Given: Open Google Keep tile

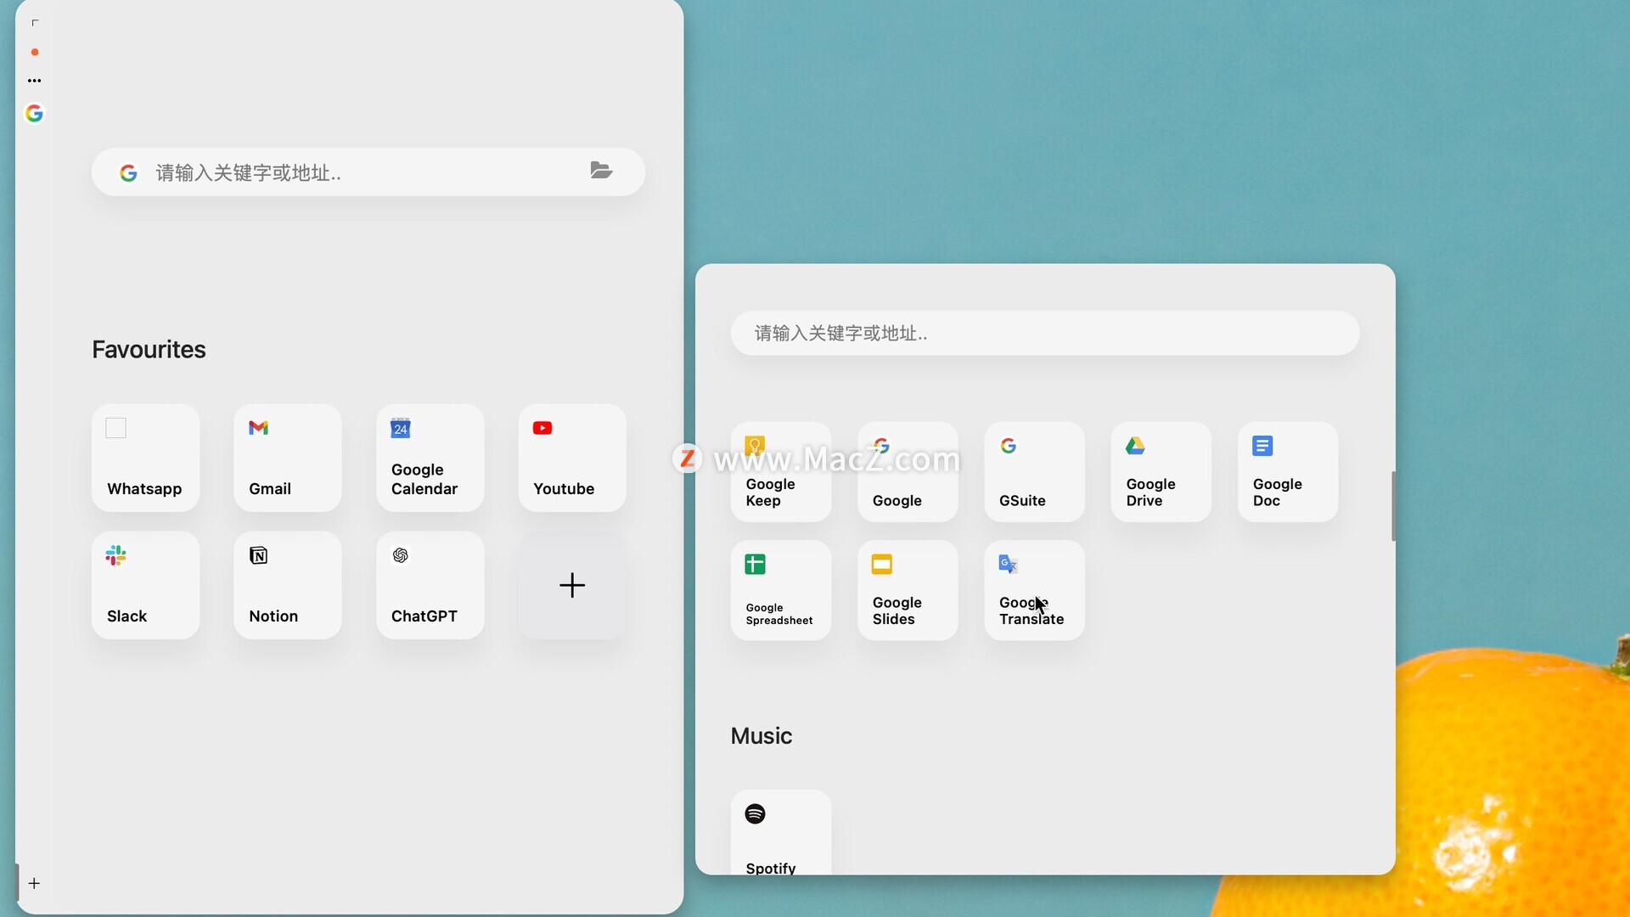Looking at the screenshot, I should (x=781, y=472).
